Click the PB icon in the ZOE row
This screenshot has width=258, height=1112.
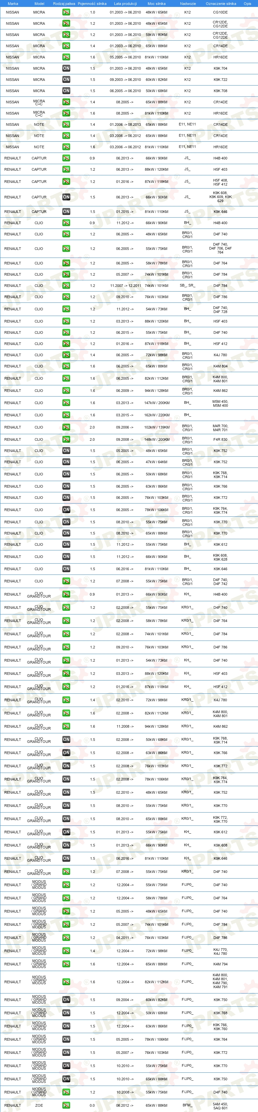pos(66,1105)
